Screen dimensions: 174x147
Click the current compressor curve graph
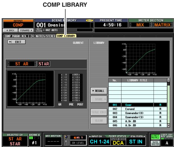31,89
